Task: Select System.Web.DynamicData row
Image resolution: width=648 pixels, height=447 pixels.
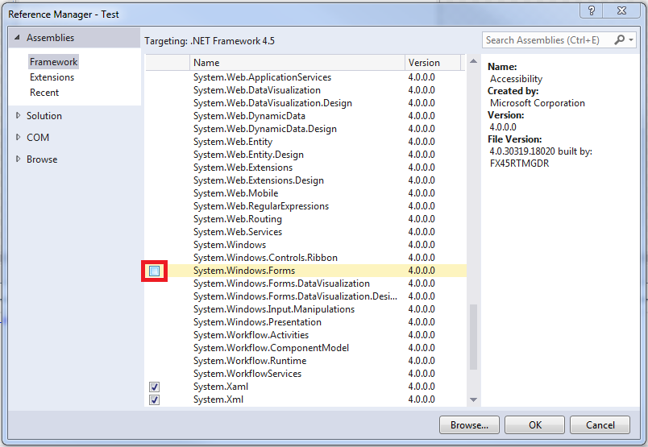Action: pos(305,116)
